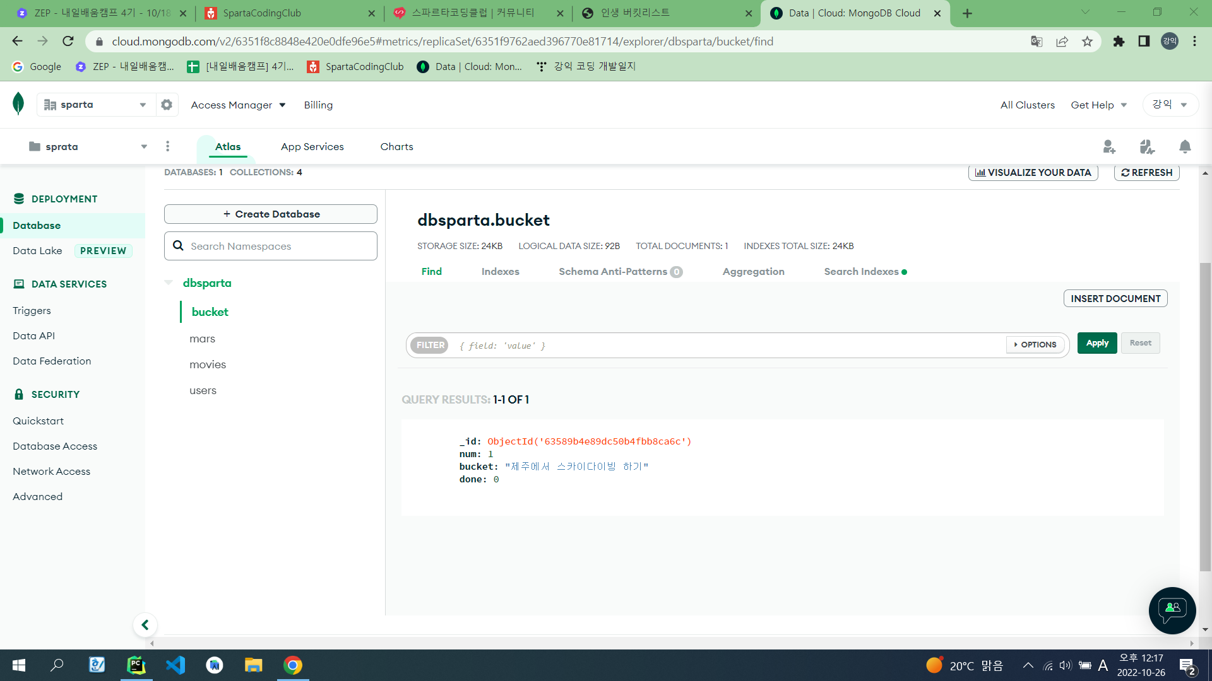This screenshot has height=681, width=1212.
Task: Show hidden system tray icons
Action: tap(1028, 665)
